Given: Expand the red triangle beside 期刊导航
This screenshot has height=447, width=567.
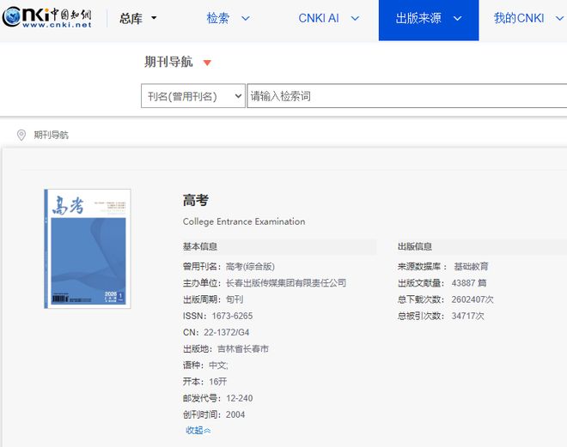Looking at the screenshot, I should click(x=207, y=63).
